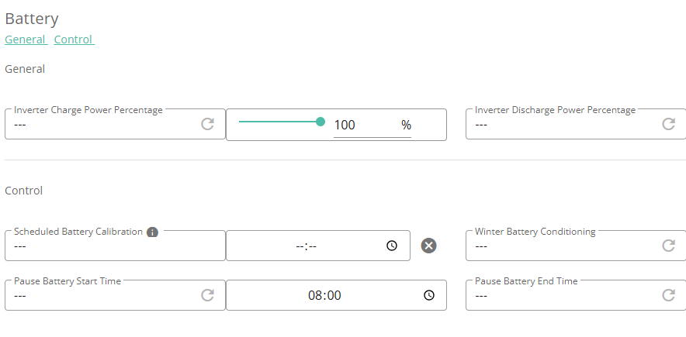Refresh Winter Battery Conditioning value
This screenshot has height=337, width=686.
click(x=668, y=246)
